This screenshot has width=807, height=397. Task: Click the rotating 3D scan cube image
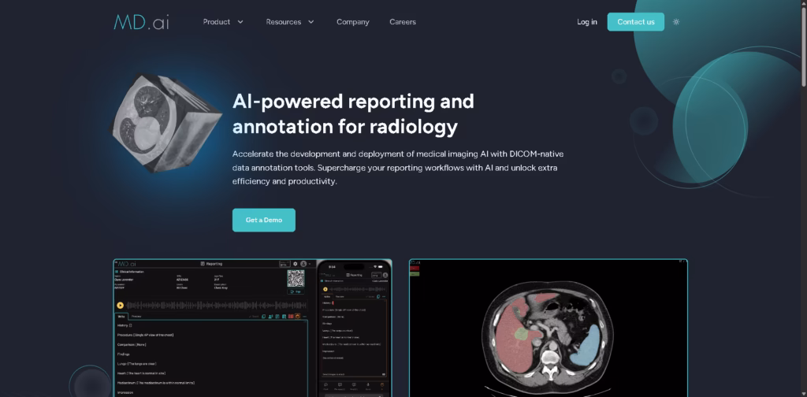coord(166,122)
